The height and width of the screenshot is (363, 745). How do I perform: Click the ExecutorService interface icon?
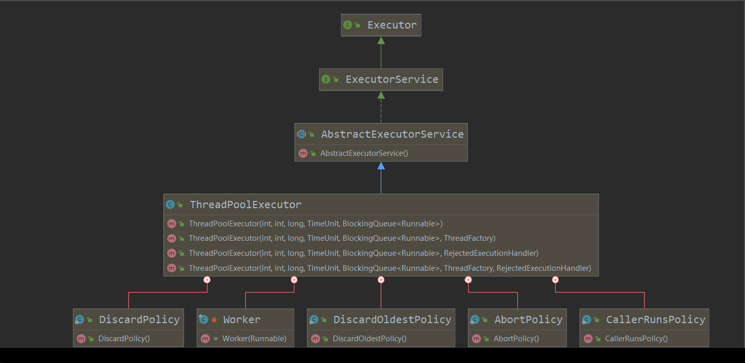coord(326,79)
